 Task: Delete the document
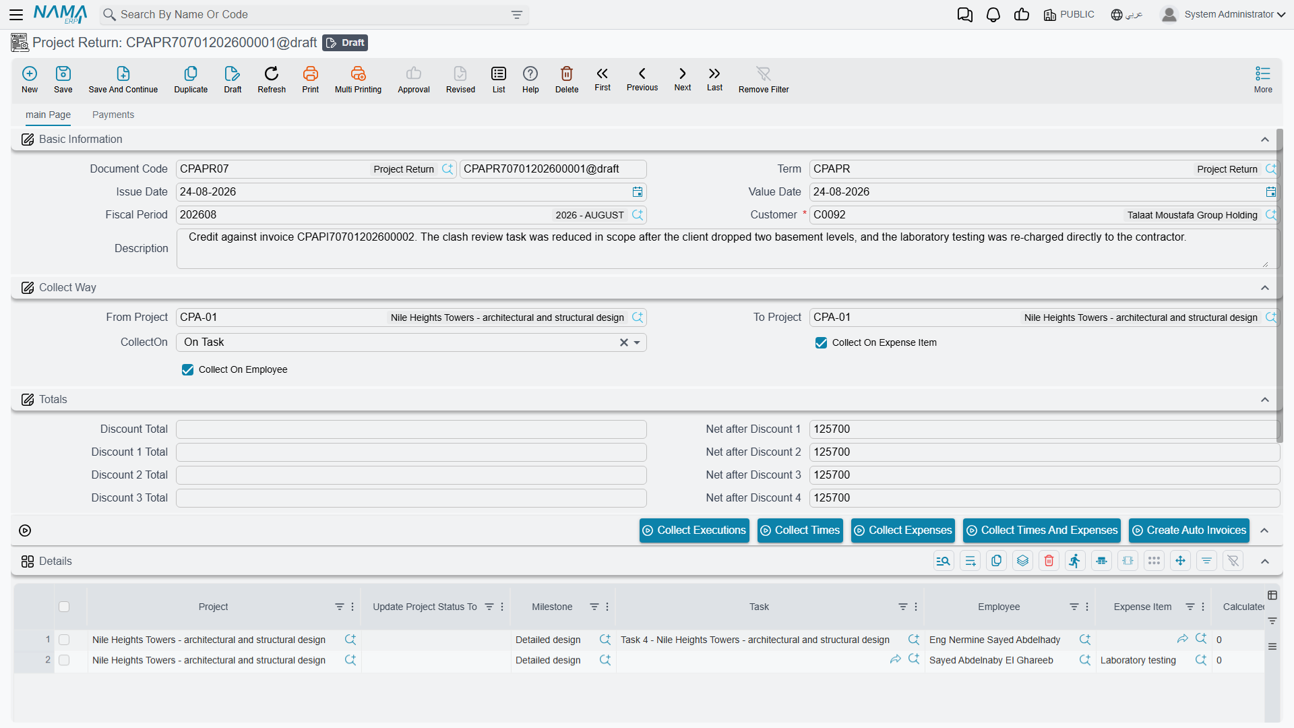point(567,80)
